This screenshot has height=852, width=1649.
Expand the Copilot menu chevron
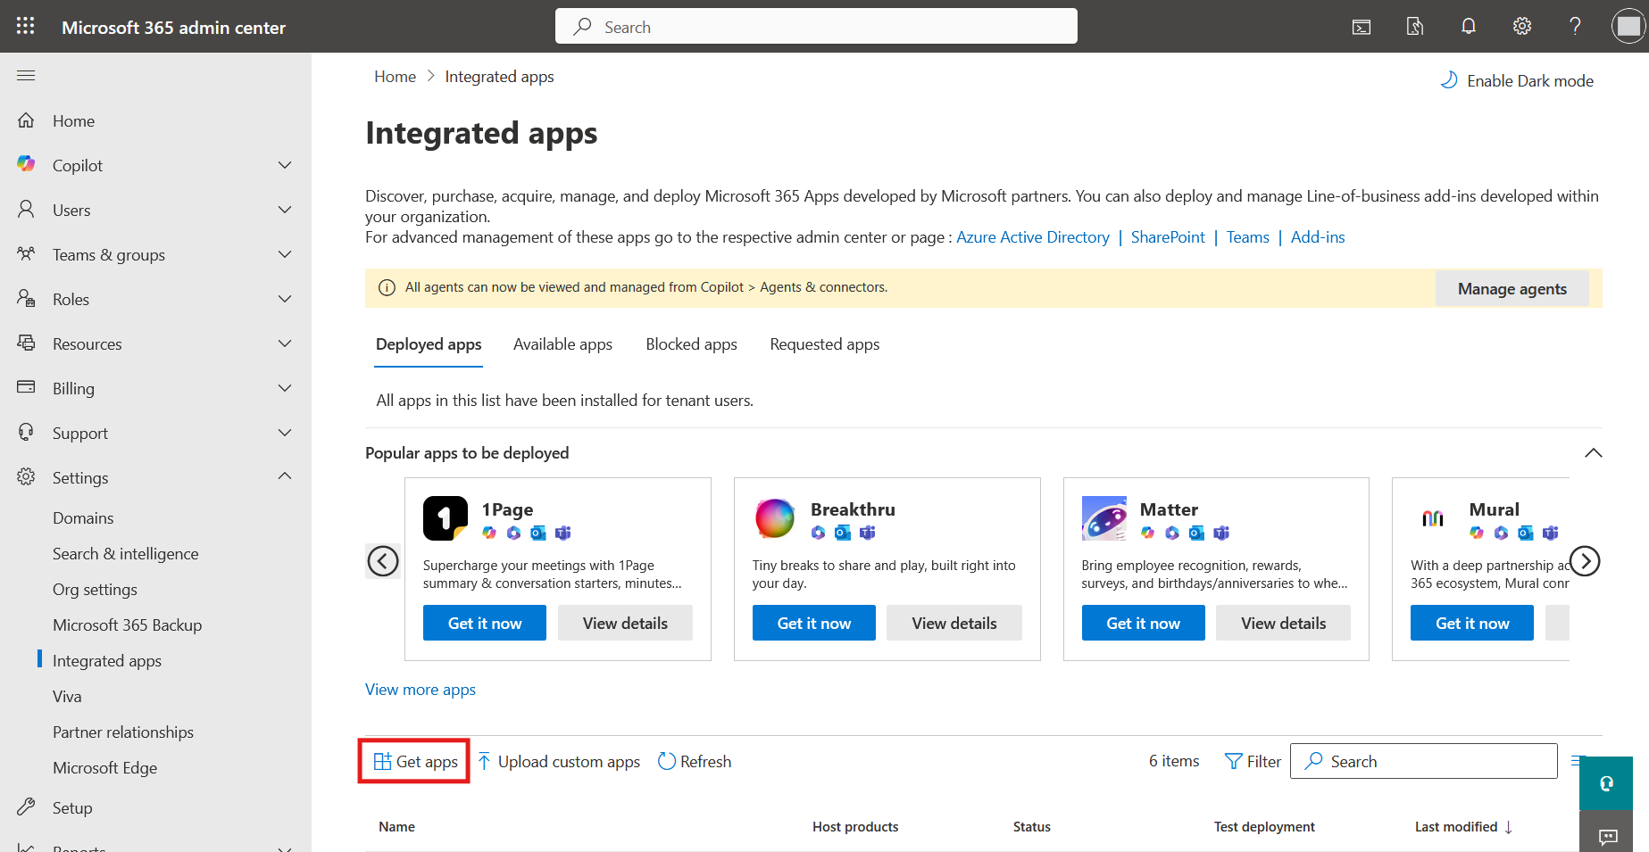click(285, 165)
